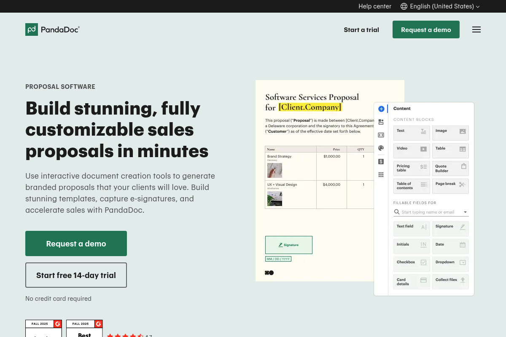506x337 pixels.
Task: Open the Quote Builder block
Action: click(x=450, y=168)
